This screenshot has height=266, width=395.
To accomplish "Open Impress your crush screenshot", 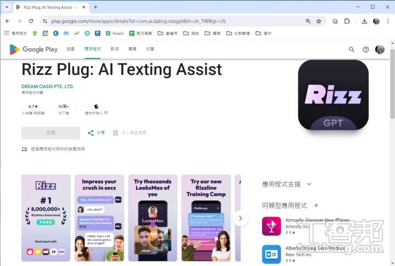I will coord(99,218).
